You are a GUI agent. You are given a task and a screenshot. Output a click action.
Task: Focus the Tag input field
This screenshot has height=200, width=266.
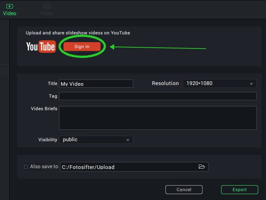[x=158, y=96]
